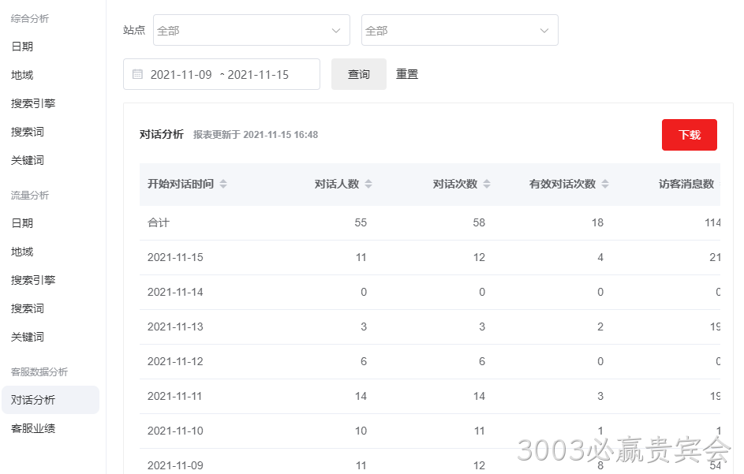This screenshot has width=744, height=474.
Task: Click the 2021-11-15 row date
Action: coord(175,257)
